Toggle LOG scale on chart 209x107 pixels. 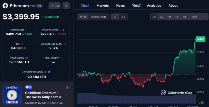(194, 17)
